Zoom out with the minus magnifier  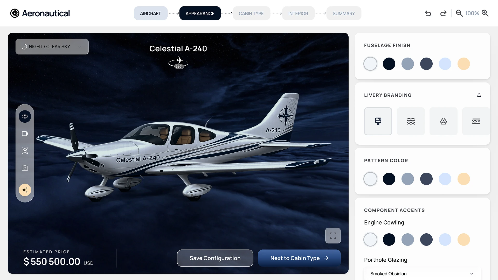(x=459, y=13)
